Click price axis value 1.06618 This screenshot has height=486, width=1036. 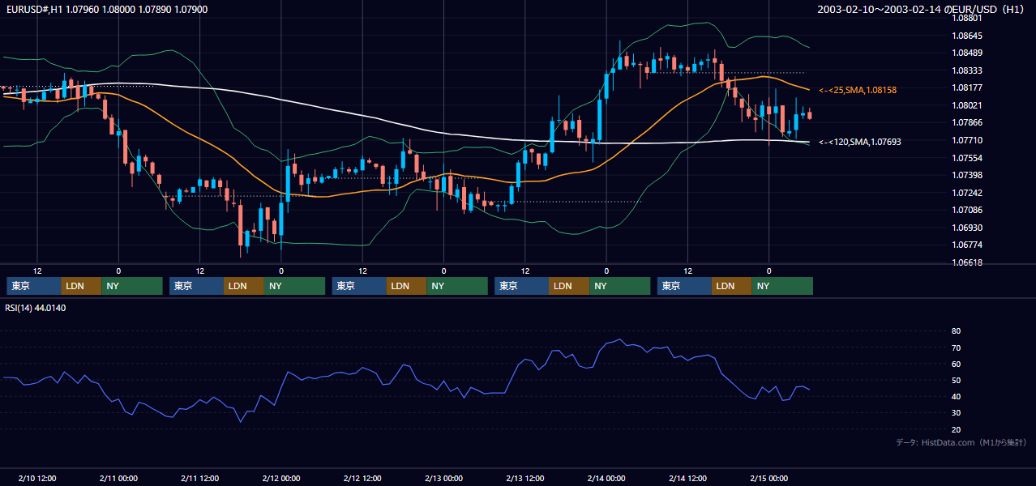tap(968, 262)
